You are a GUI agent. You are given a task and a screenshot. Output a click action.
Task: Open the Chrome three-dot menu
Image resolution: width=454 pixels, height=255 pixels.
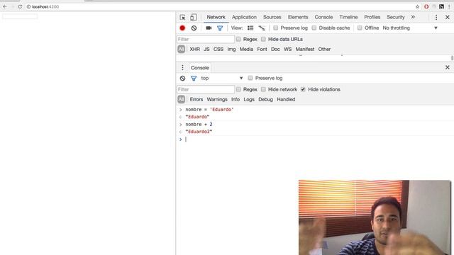click(449, 6)
